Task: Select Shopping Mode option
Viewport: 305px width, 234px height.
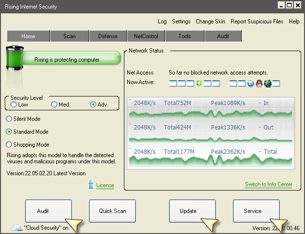Action: click(9, 145)
